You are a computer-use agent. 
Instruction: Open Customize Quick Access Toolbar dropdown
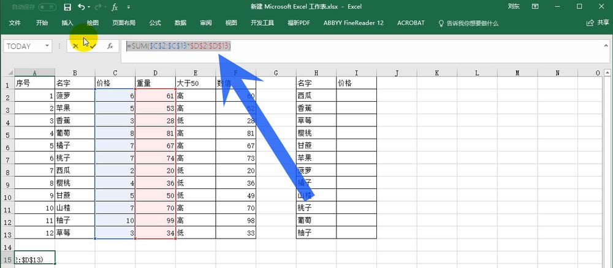pos(129,7)
